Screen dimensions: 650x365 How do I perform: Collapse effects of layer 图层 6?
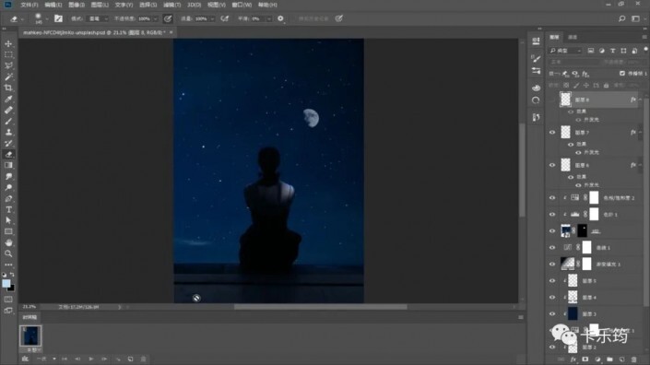coord(641,165)
